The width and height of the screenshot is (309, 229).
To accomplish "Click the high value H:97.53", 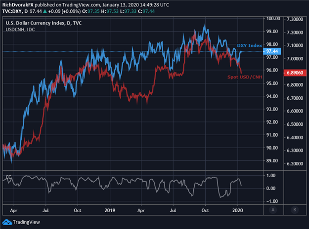I will [110, 11].
